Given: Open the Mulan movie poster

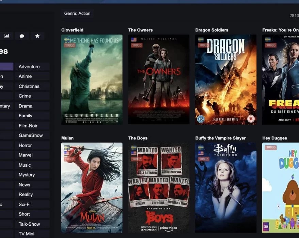Looking at the screenshot, I should [92, 188].
